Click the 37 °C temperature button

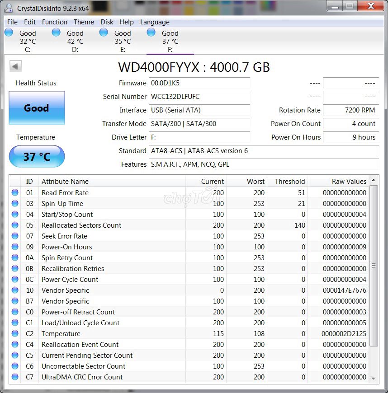(37, 156)
